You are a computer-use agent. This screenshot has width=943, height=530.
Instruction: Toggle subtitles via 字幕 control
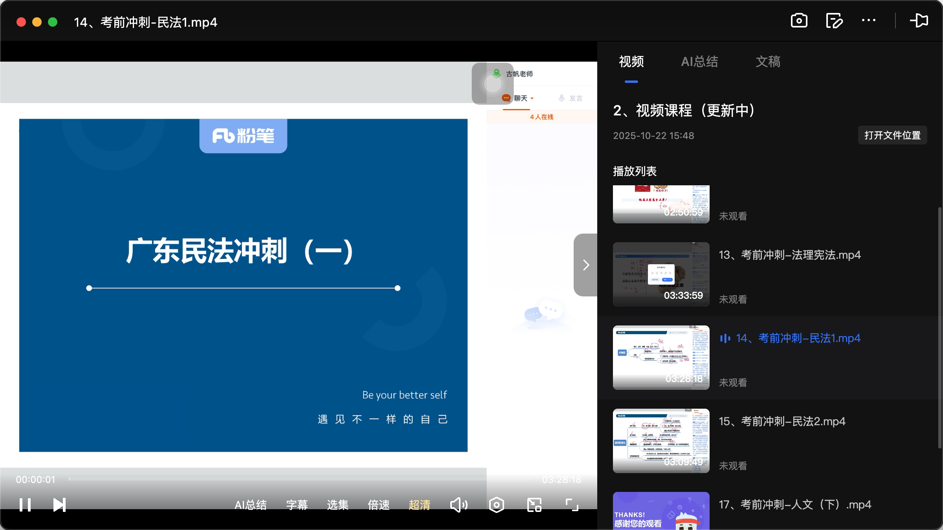(x=297, y=505)
